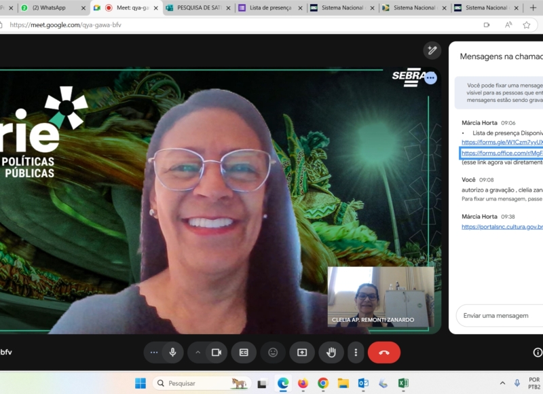Toggle the microphone mute button
This screenshot has width=543, height=394.
[173, 353]
